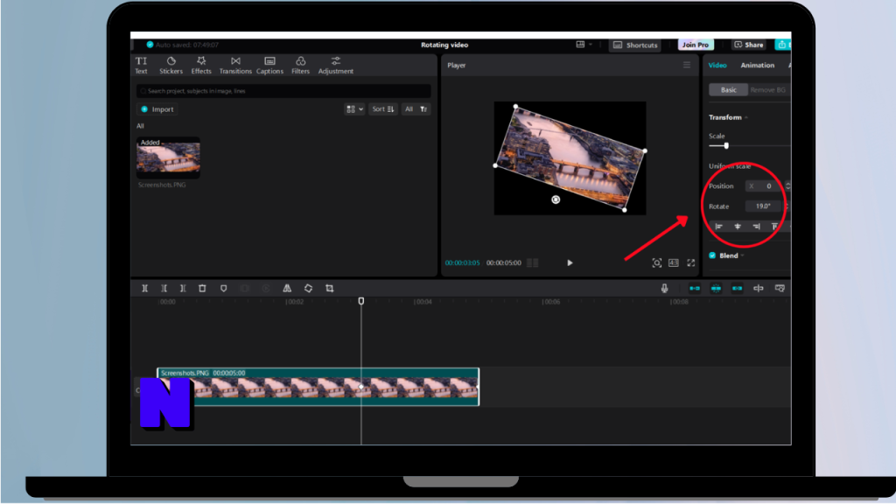The image size is (896, 504).
Task: Open the All filter dropdown
Action: [x=416, y=109]
